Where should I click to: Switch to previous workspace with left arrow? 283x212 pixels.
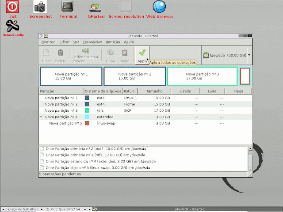pyautogui.click(x=3, y=209)
